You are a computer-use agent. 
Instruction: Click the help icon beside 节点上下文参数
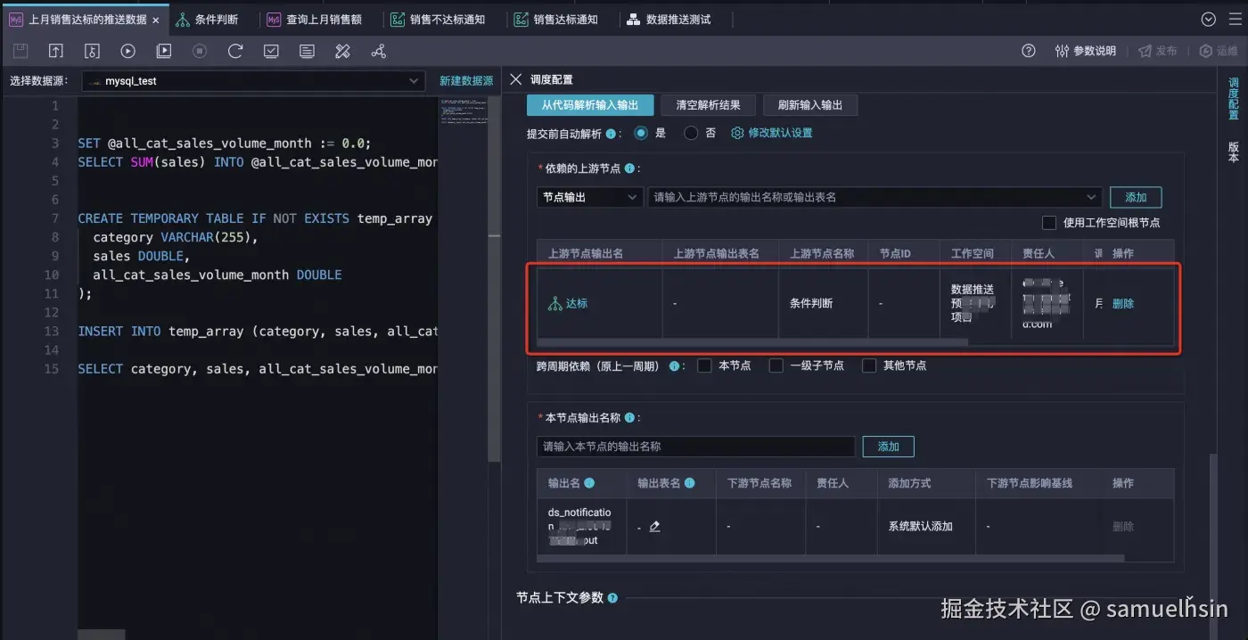[612, 598]
